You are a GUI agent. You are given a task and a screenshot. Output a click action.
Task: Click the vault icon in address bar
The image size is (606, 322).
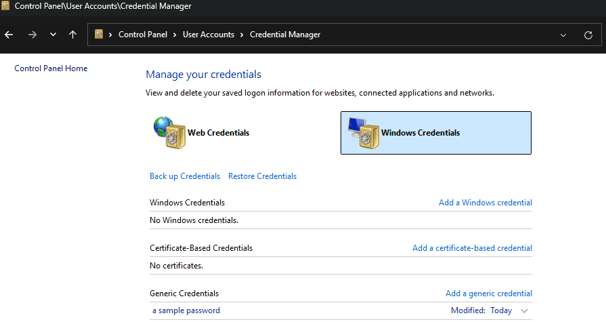(x=99, y=35)
